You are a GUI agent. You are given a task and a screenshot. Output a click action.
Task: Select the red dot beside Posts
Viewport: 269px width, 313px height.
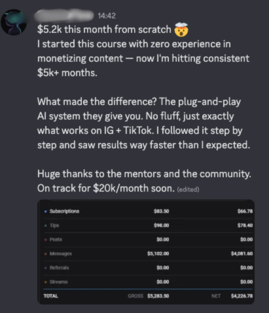tap(45, 240)
